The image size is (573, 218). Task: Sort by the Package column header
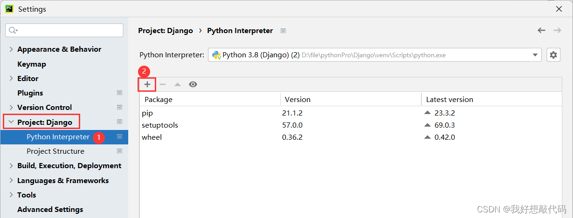(210, 99)
